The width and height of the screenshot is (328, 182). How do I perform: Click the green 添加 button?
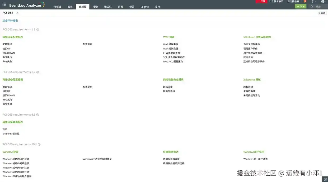click(x=301, y=7)
